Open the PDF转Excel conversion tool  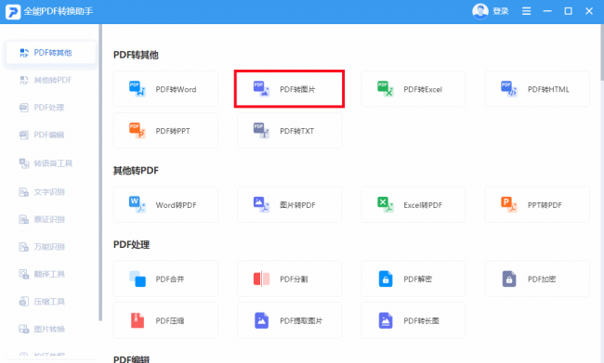coord(414,89)
